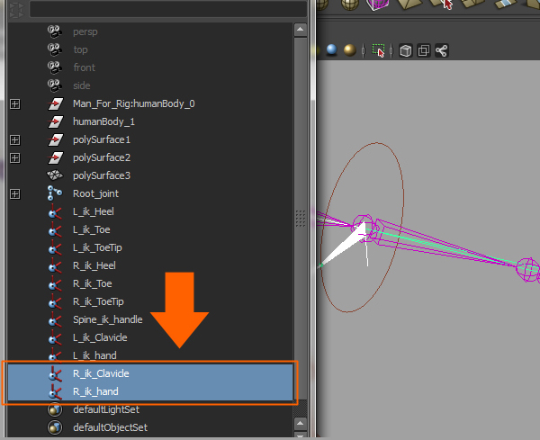Expand the polySurface1 node
The height and width of the screenshot is (440, 540).
[x=14, y=139]
